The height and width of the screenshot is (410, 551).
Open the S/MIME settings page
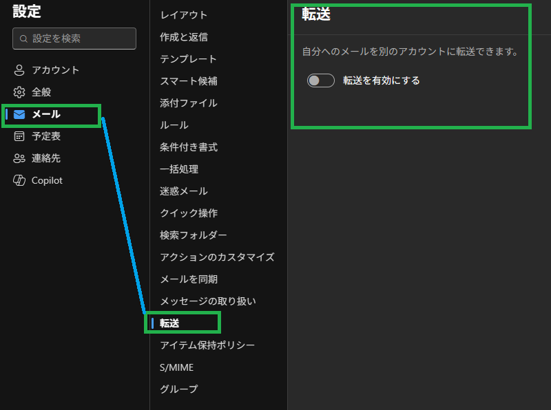point(176,367)
